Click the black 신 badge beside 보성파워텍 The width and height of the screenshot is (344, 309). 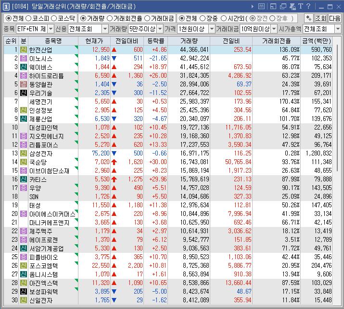tap(24, 292)
